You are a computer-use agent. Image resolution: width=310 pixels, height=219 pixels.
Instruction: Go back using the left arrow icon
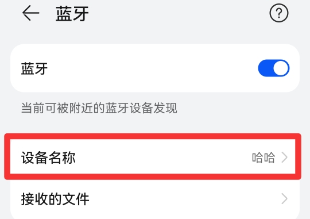pyautogui.click(x=30, y=13)
